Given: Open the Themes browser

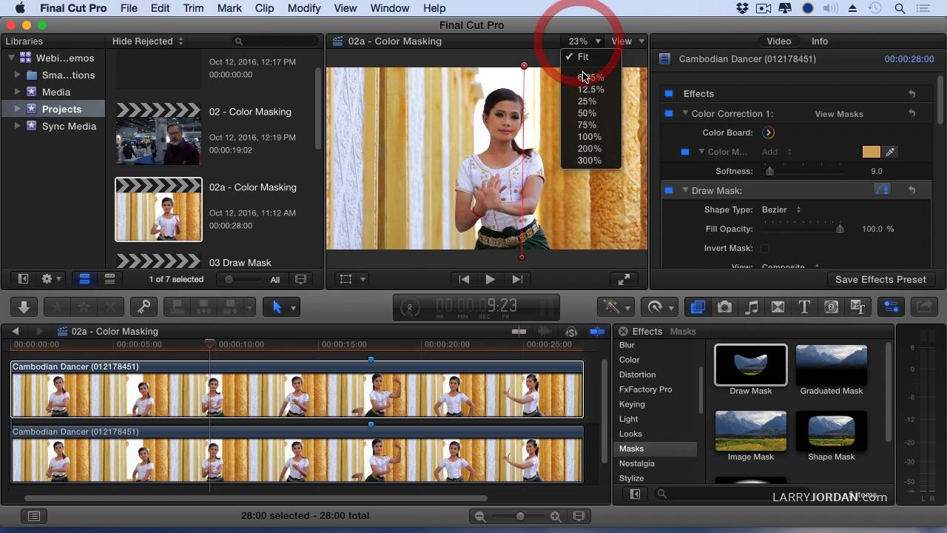Looking at the screenshot, I should [857, 306].
